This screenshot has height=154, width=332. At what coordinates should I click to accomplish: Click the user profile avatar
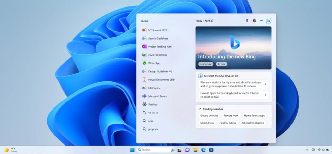[x=254, y=21]
